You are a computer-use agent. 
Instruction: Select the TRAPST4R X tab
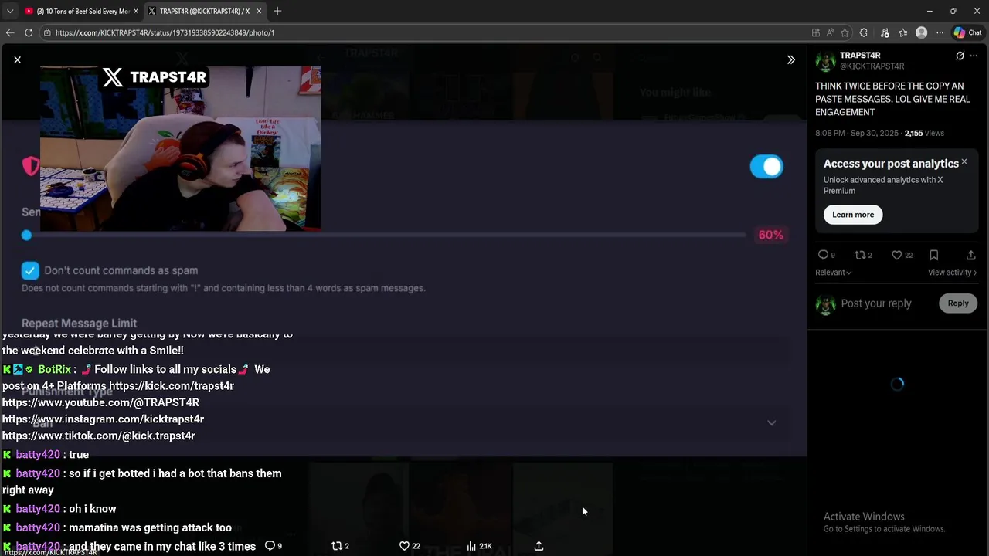204,11
